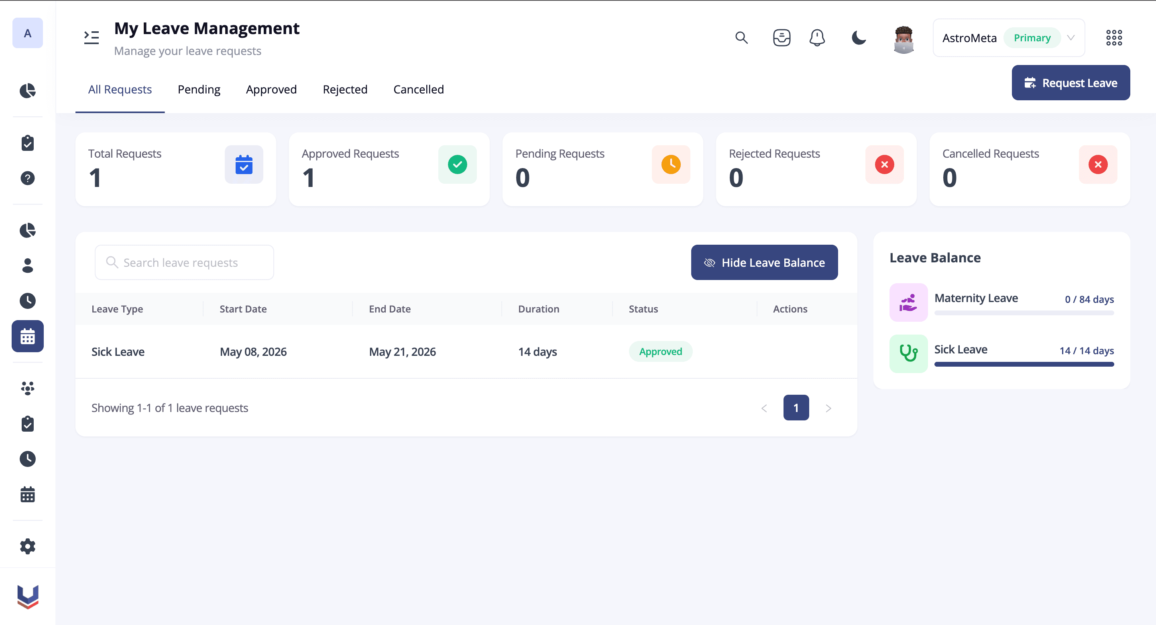Go to next page arrow

click(x=828, y=408)
